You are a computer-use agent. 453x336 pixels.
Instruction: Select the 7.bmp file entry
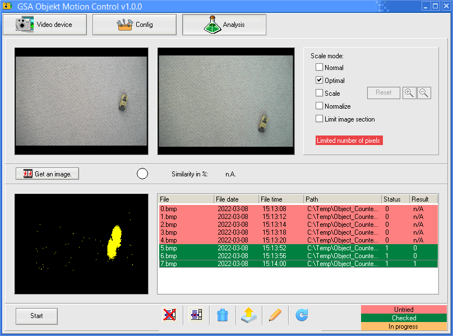click(298, 264)
